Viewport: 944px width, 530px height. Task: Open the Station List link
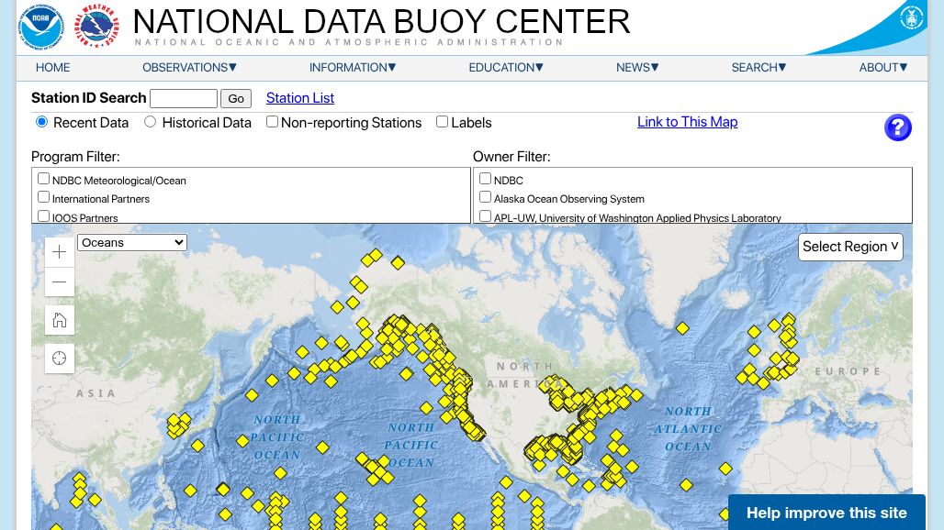(299, 98)
